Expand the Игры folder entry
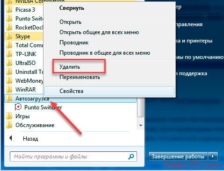 pyautogui.click(x=71, y=116)
